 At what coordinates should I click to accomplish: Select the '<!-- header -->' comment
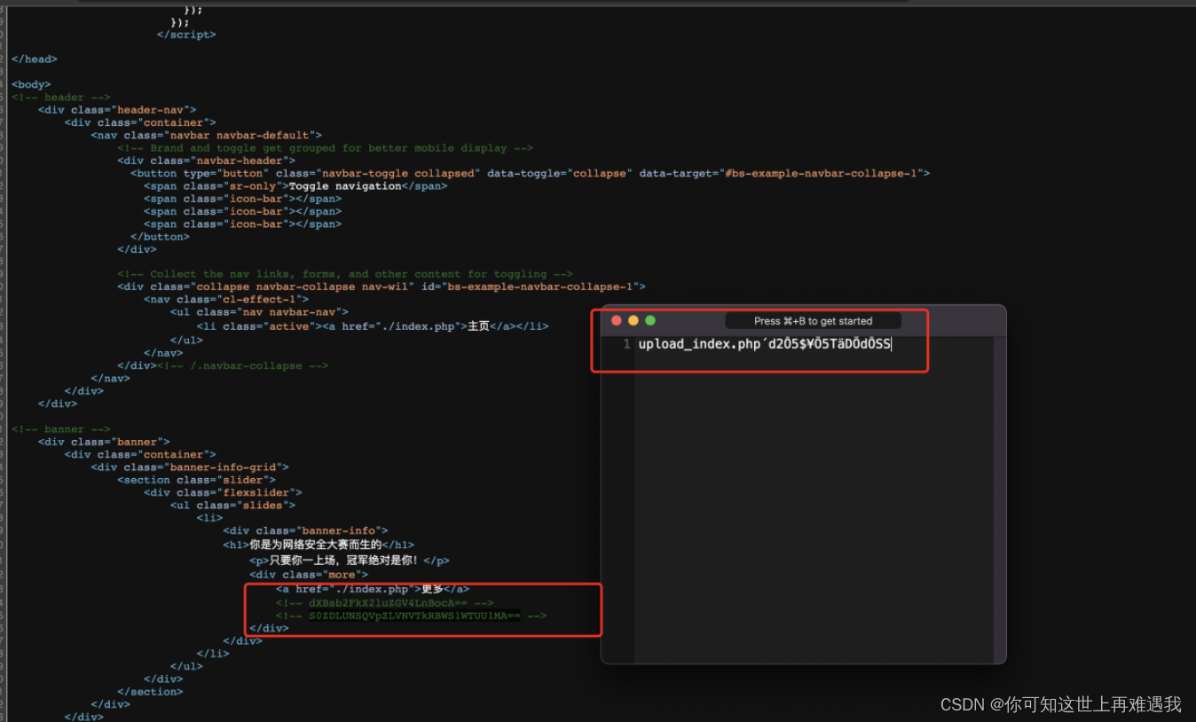(x=61, y=98)
